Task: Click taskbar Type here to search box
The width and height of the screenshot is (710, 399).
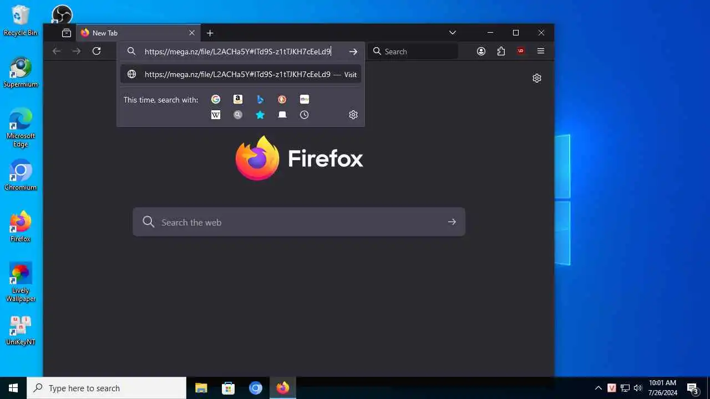Action: (106, 388)
